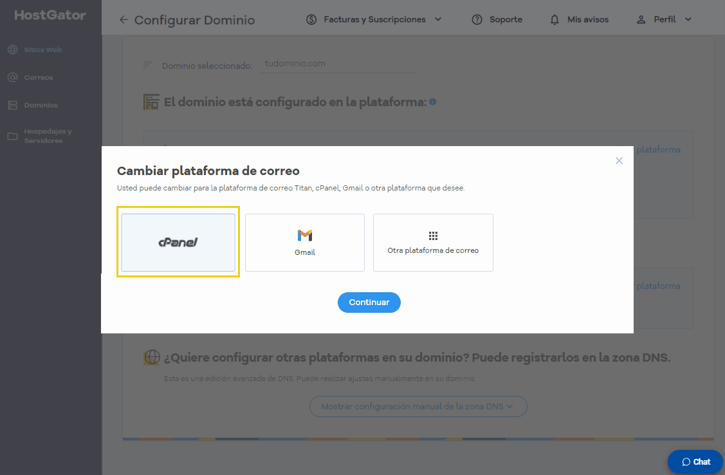This screenshot has width=725, height=475.
Task: Open the Chat support button
Action: pyautogui.click(x=695, y=461)
